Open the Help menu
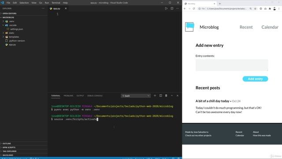282x159 pixels. point(65,3)
